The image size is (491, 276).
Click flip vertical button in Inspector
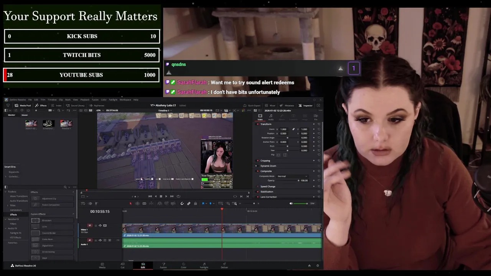click(285, 155)
